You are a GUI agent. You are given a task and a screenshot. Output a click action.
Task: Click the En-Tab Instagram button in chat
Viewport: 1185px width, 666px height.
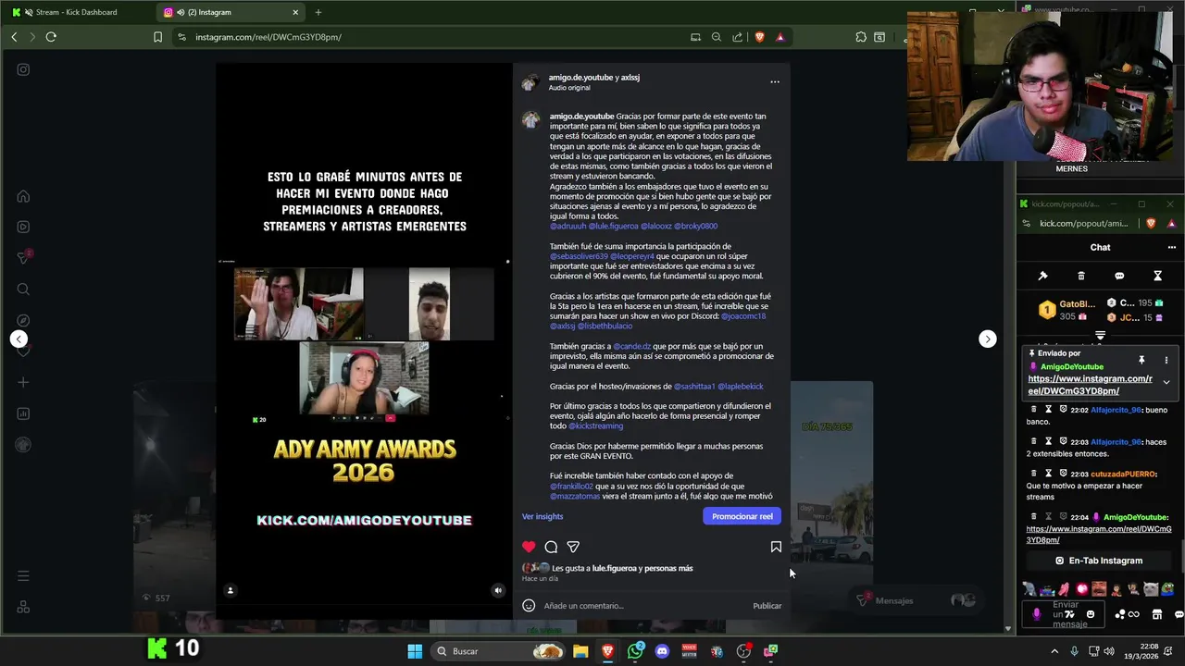(x=1100, y=561)
